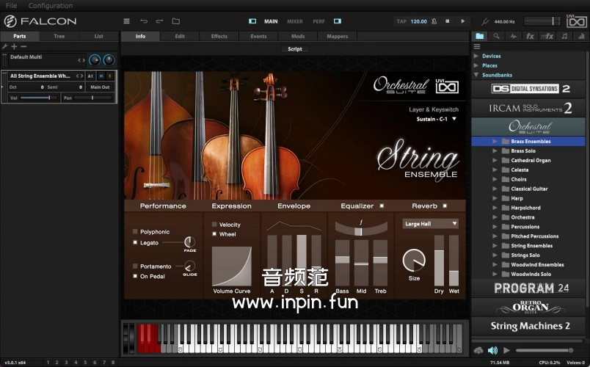
Task: Open the Large Hall reverb dropdown
Action: (430, 224)
